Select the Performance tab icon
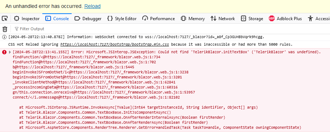Screen dimensions: 330x132 pyautogui.click(x=145, y=18)
